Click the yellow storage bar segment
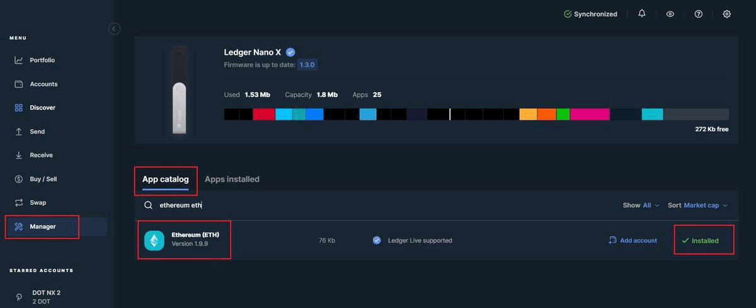The image size is (756, 308). point(528,114)
